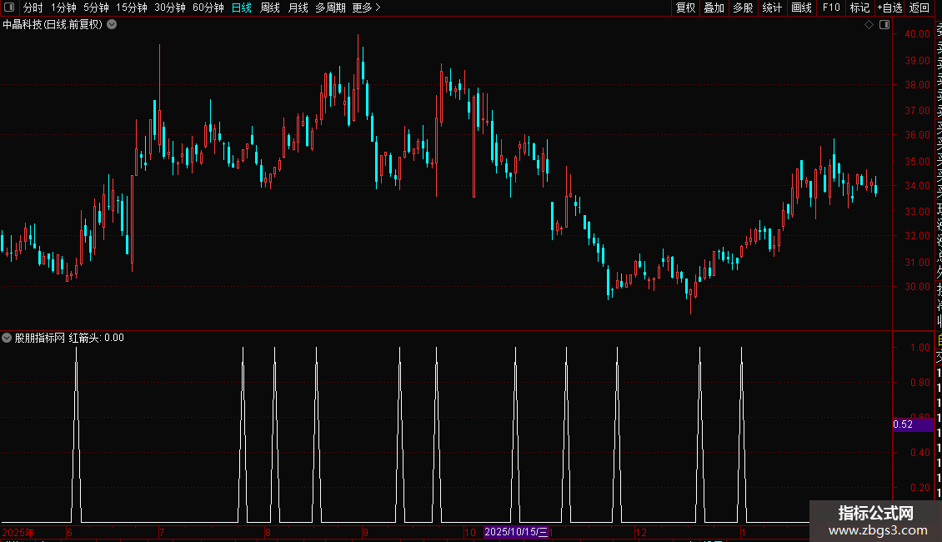
Task: Click the 30.00 price axis label
Action: (917, 287)
